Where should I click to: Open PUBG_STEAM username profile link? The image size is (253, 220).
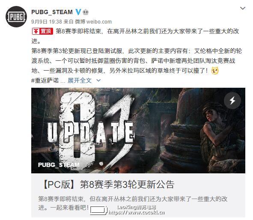click(52, 12)
